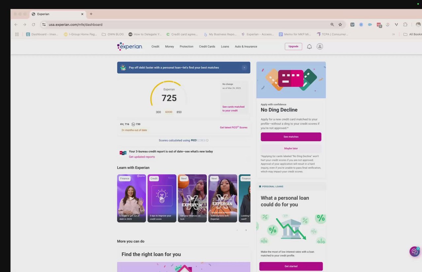Viewport: 422px width, 272px height.
Task: Open the Auto & Insurance menu
Action: (x=246, y=47)
